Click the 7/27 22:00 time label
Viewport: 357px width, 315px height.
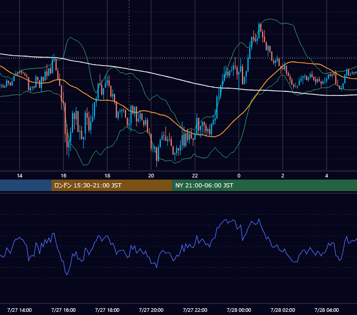pos(195,310)
